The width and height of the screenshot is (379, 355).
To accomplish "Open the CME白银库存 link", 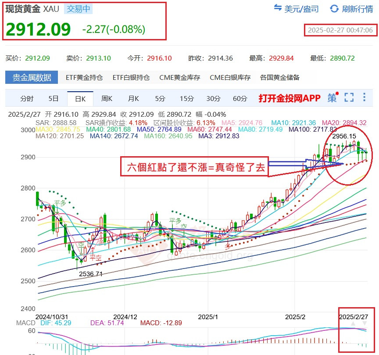I will pos(230,77).
